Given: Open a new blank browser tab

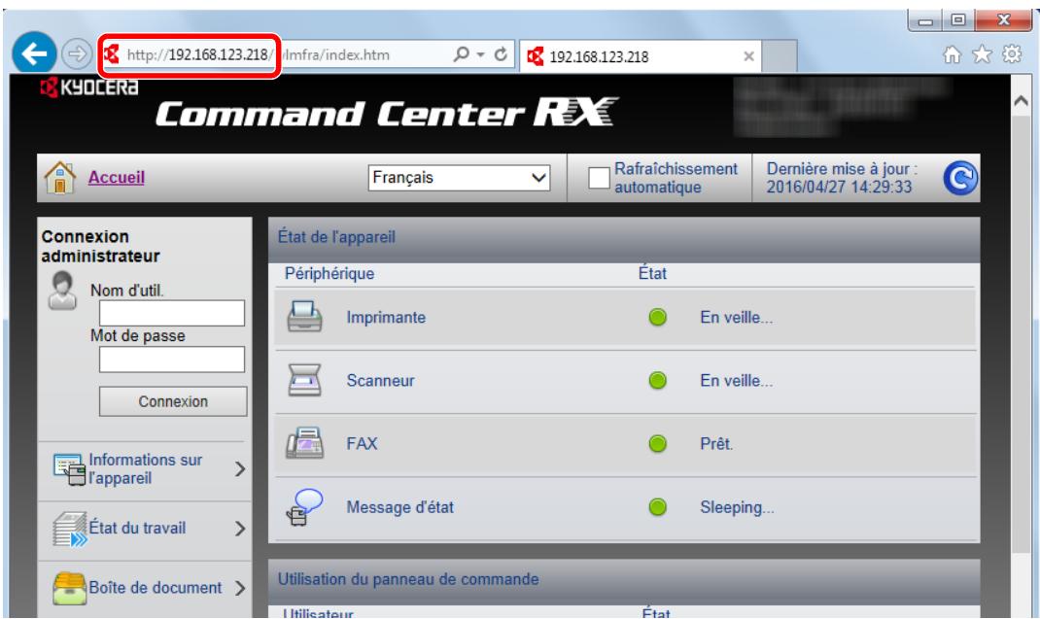Looking at the screenshot, I should pyautogui.click(x=780, y=56).
